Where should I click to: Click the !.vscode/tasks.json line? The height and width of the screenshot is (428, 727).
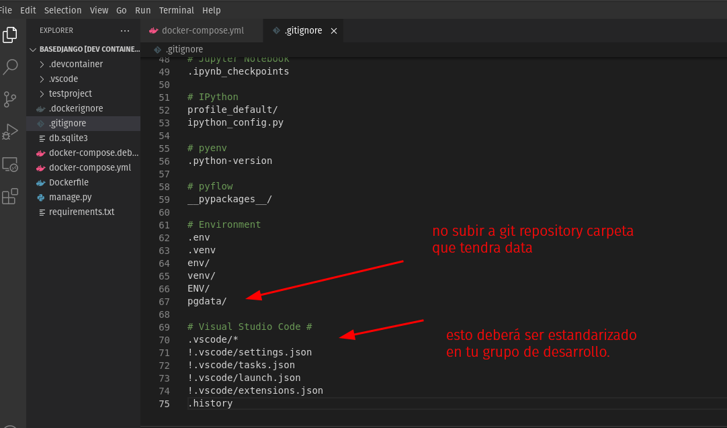click(241, 365)
